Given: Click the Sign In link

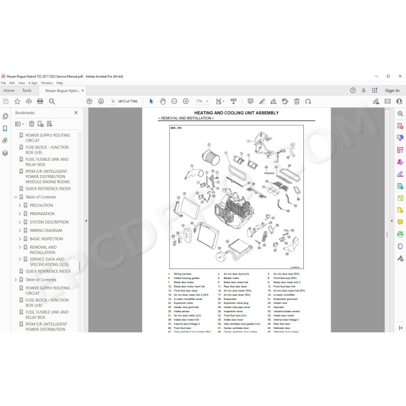Looking at the screenshot, I should [392, 90].
